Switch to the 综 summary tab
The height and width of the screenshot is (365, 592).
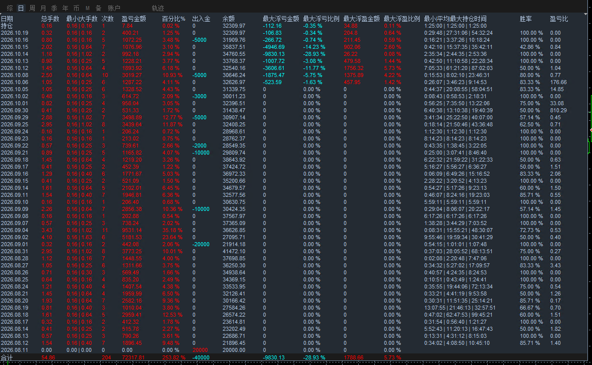10,8
